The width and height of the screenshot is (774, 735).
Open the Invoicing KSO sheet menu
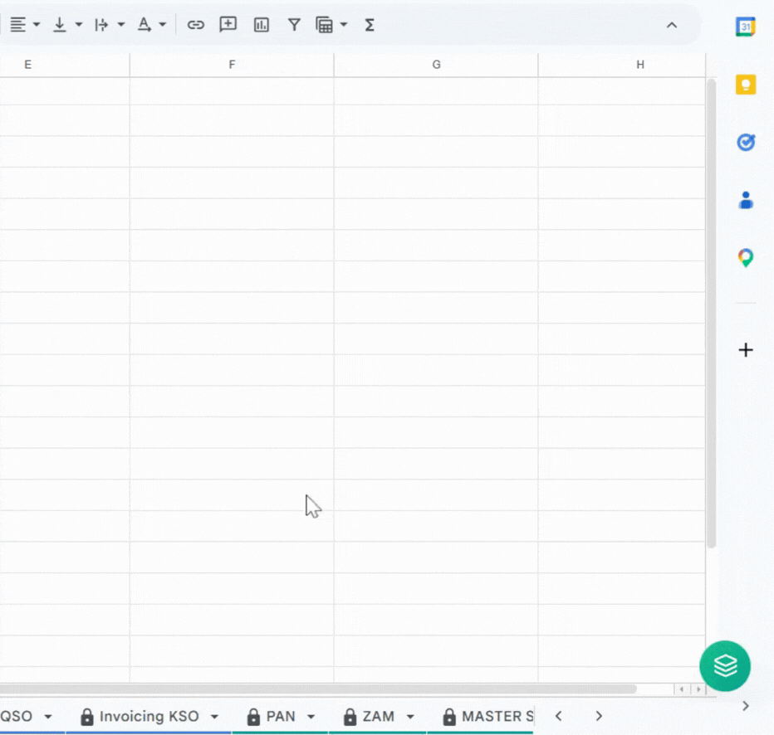pyautogui.click(x=213, y=716)
